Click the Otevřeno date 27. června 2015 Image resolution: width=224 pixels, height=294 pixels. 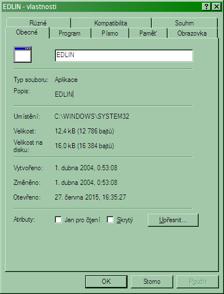coord(90,197)
